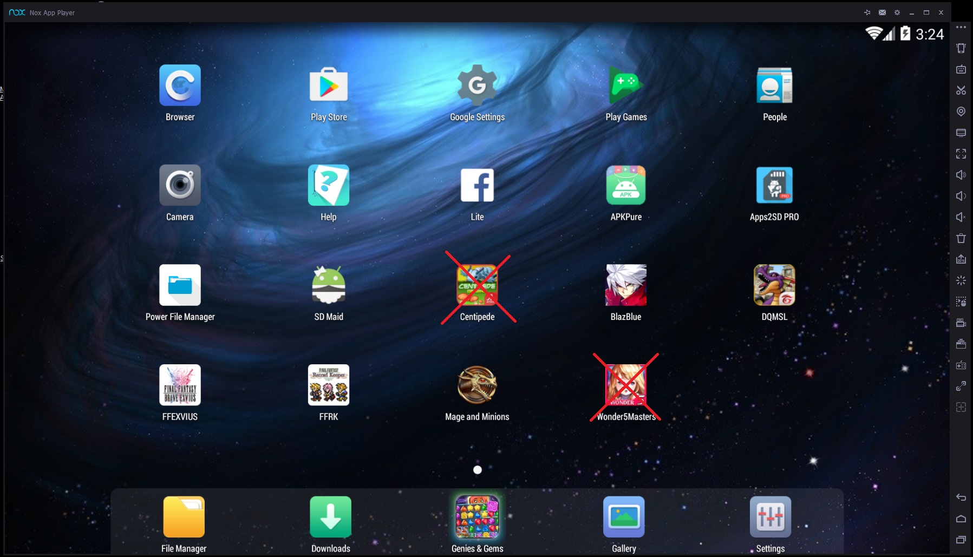
Task: Open the Downloads app in dock
Action: (330, 517)
